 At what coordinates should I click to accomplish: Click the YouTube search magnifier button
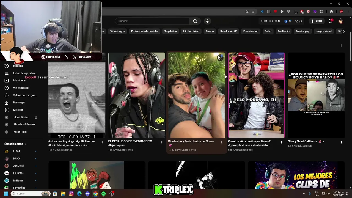pos(195,21)
